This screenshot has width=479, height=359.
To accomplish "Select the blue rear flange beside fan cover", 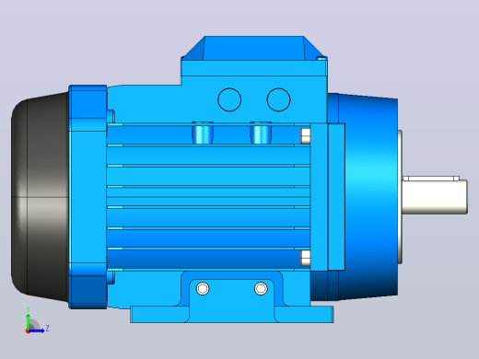I will click(x=88, y=197).
